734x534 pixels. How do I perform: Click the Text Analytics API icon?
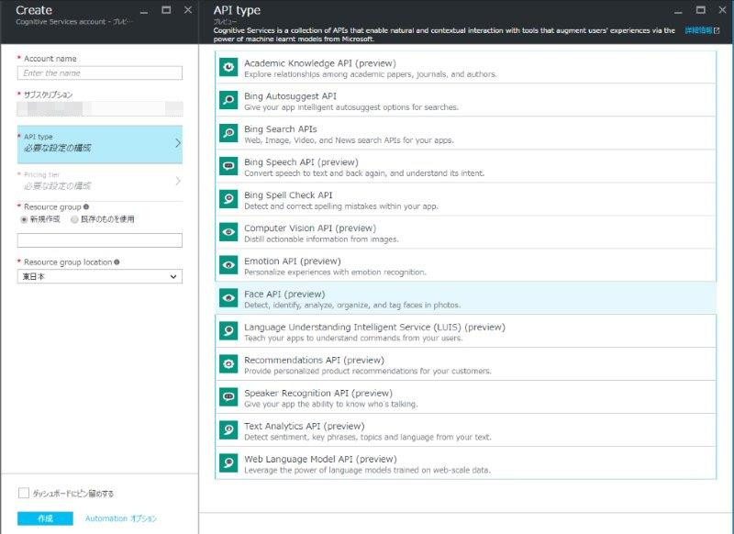(x=228, y=430)
